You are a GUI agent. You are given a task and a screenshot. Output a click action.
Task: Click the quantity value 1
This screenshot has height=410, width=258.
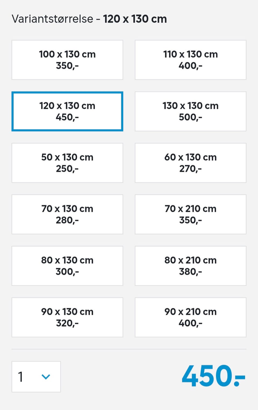(x=21, y=377)
